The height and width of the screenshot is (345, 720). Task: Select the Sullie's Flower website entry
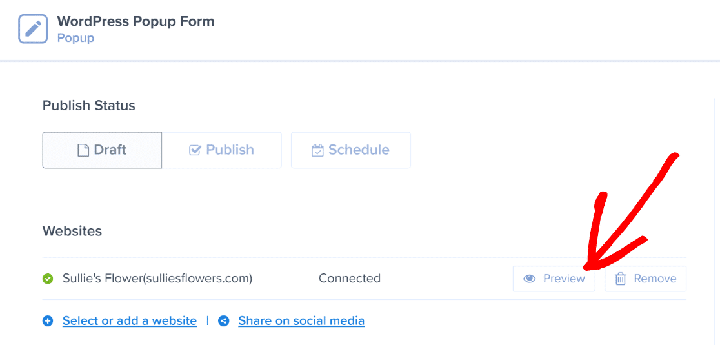tap(157, 279)
